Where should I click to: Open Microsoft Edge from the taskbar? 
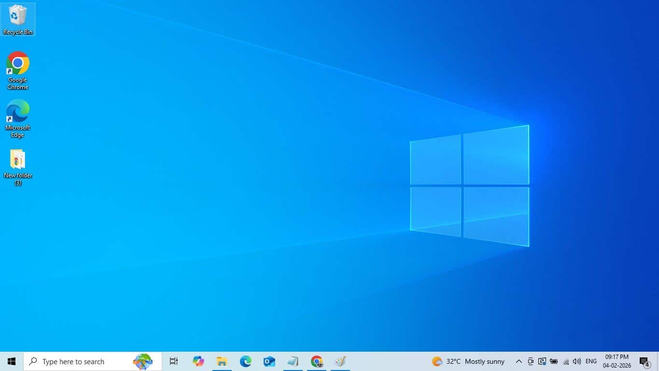pyautogui.click(x=245, y=361)
